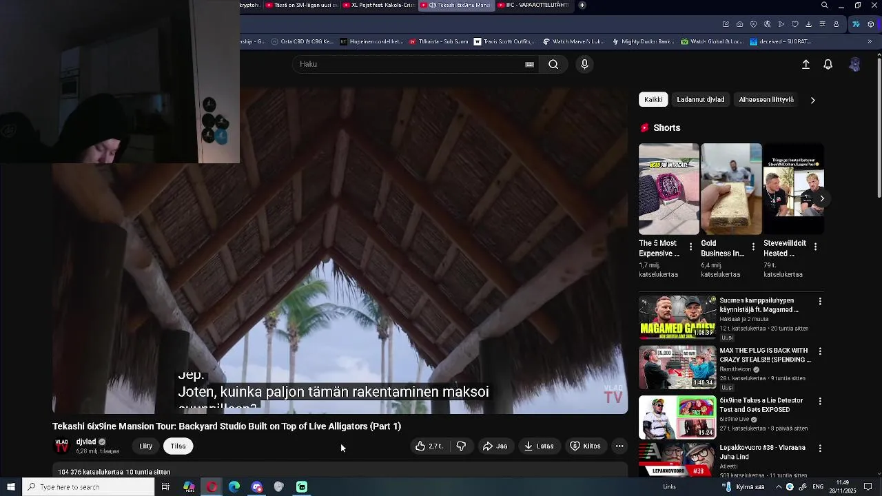The image size is (882, 496).
Task: Open options for Suomen kamppailuhypen video
Action: pos(820,302)
